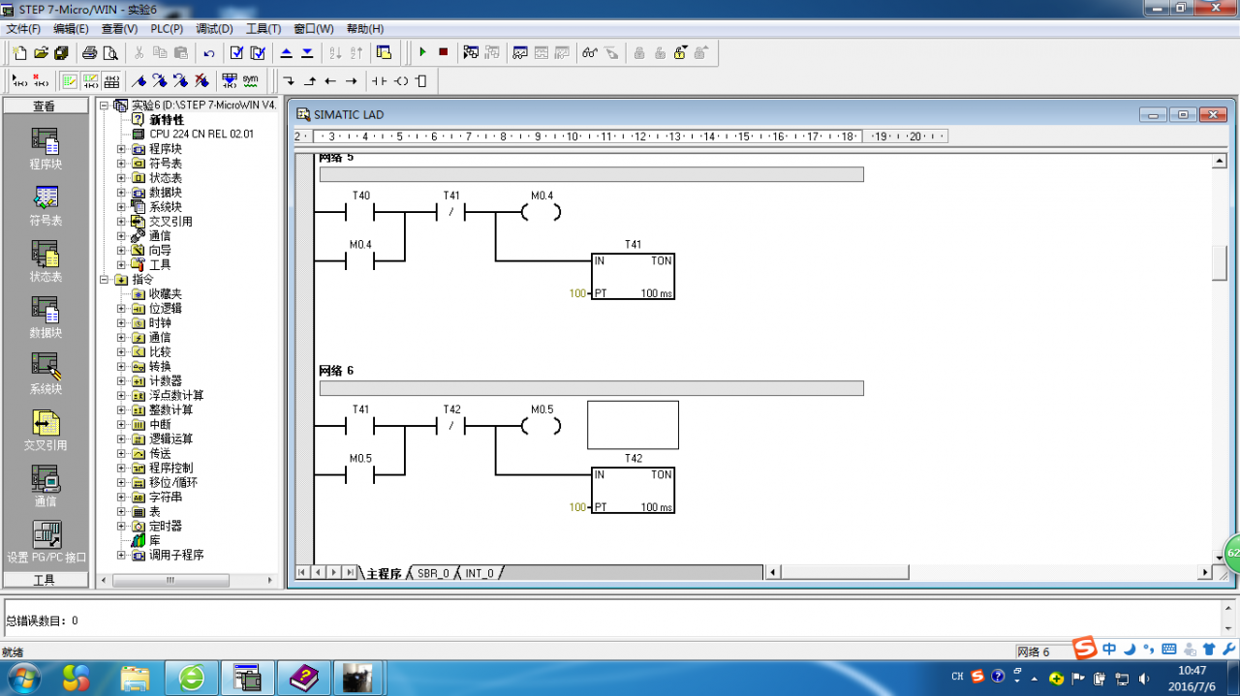Switch to the SBR_0 tab
The width and height of the screenshot is (1240, 696).
(x=433, y=573)
